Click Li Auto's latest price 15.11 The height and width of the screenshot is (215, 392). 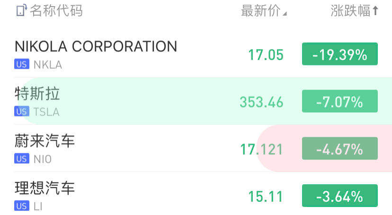[x=266, y=196]
